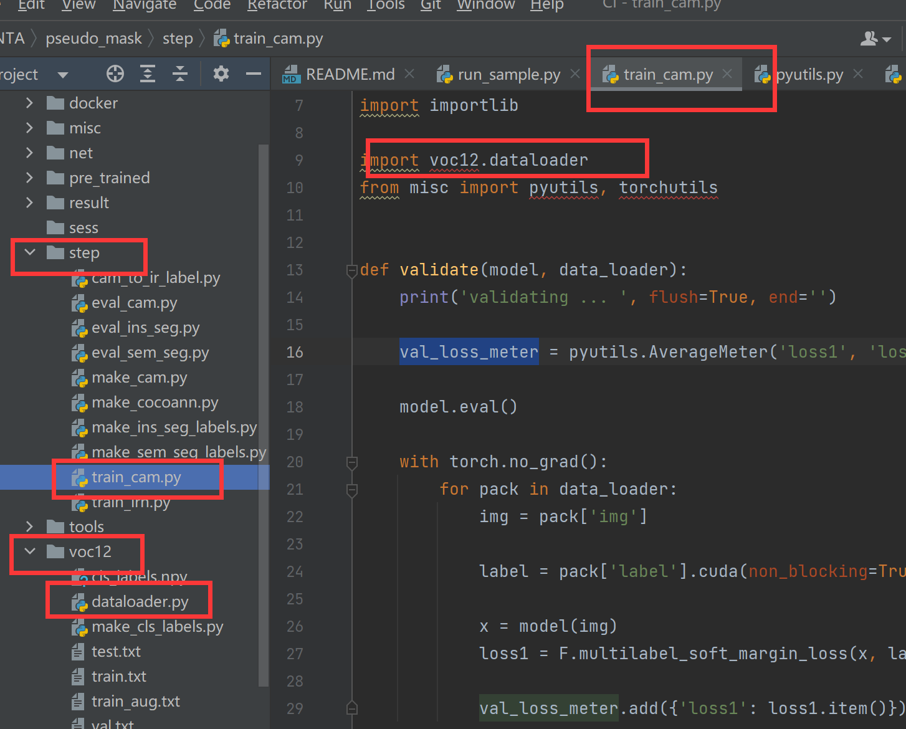Viewport: 906px width, 729px height.
Task: Click the Markdown icon on README.md tab
Action: 290,74
